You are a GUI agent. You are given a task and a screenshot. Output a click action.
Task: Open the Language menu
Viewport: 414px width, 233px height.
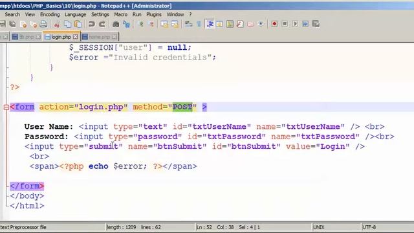(75, 14)
